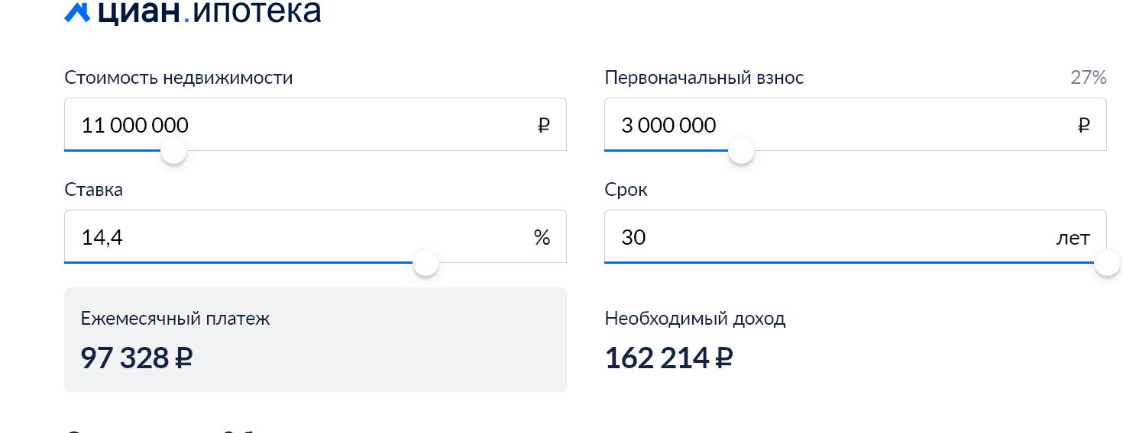Viewport: 1123px width, 433px height.
Task: Click the "лет" unit in term field
Action: (x=1073, y=238)
